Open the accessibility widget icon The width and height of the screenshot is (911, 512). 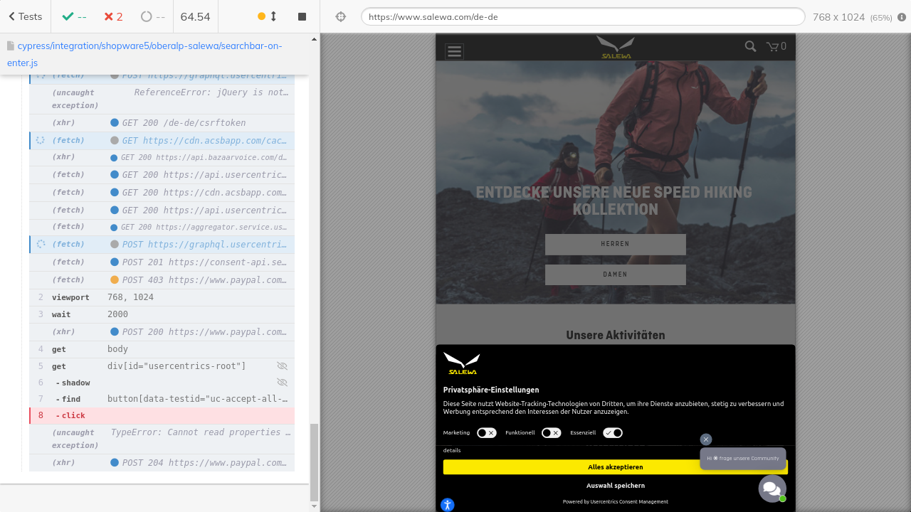tap(447, 505)
